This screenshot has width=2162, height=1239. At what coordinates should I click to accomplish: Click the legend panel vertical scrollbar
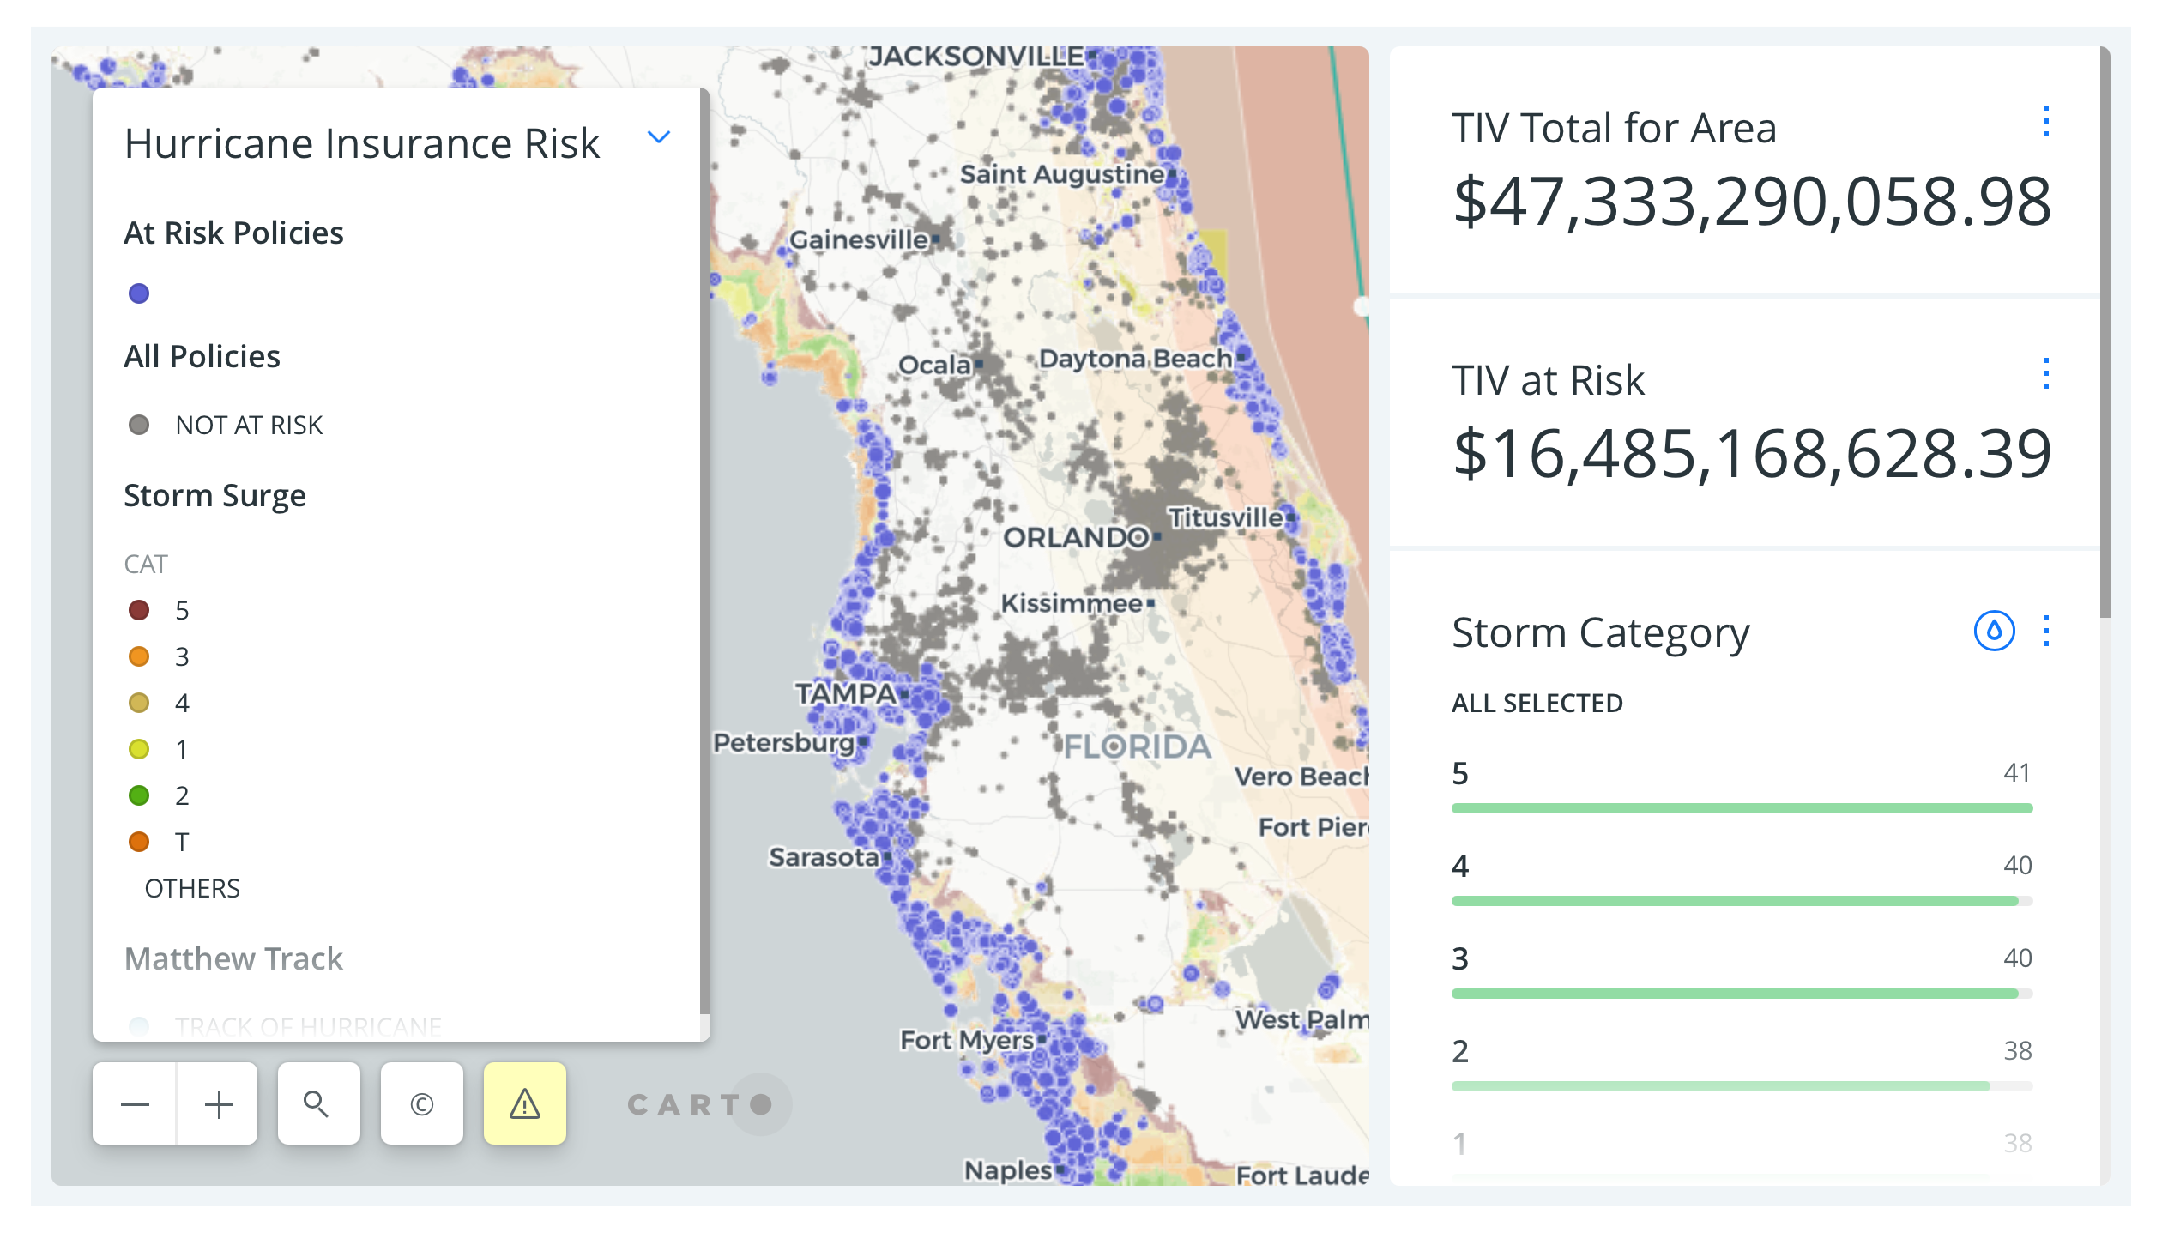[x=704, y=549]
